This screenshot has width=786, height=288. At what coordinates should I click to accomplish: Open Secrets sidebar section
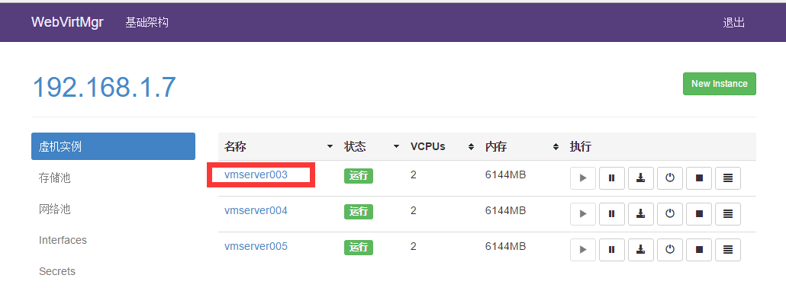[x=57, y=271]
